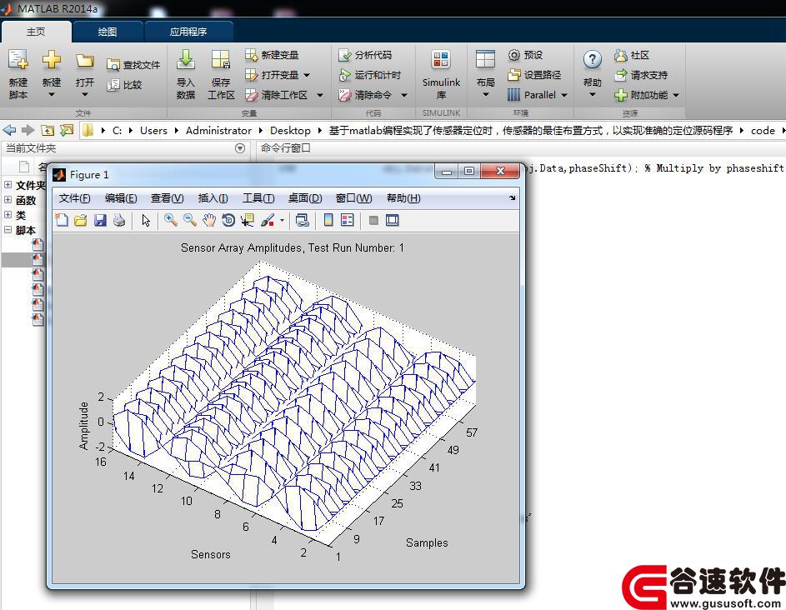Select Edit Plot arrow tool in Figure 1
This screenshot has width=786, height=610.
(x=146, y=220)
